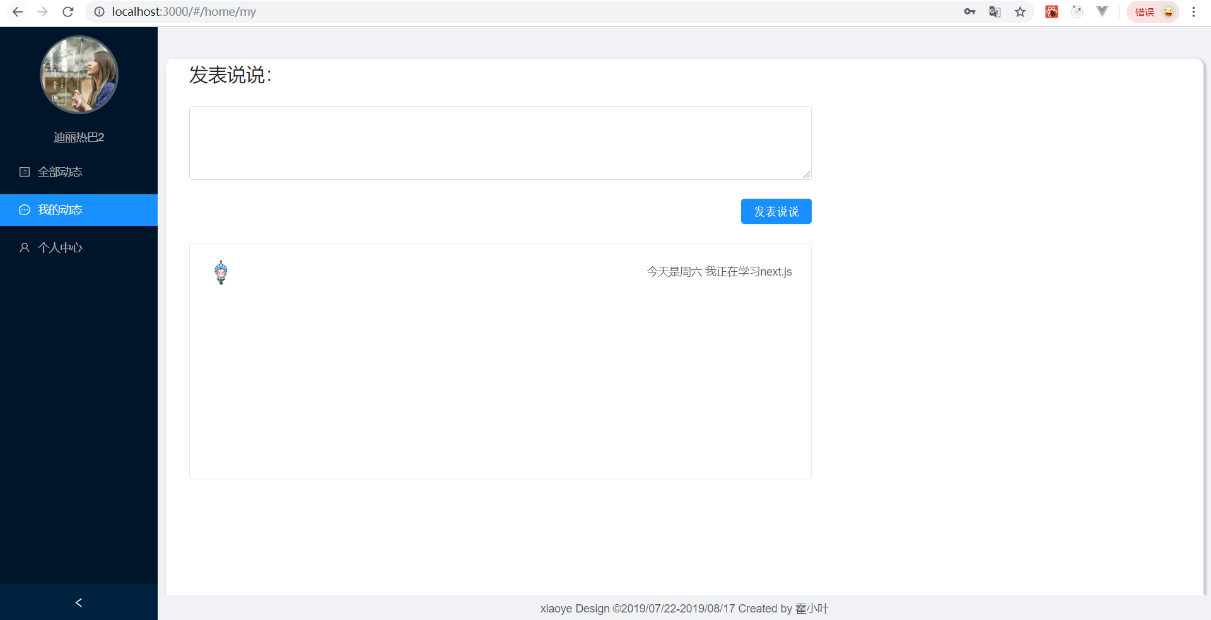Screen dimensions: 1211x620
Task: Focus the 发表说说 text area
Action: pos(500,143)
